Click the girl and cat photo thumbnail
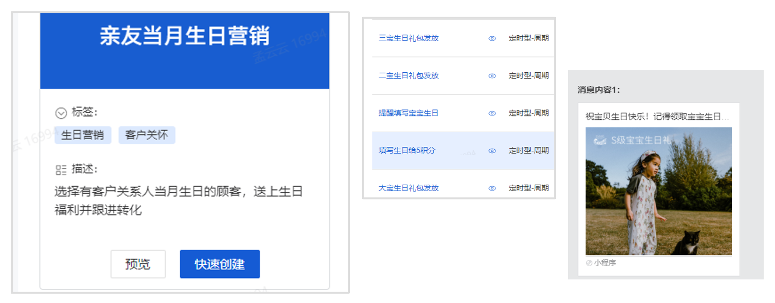This screenshot has height=303, width=775. pyautogui.click(x=659, y=196)
